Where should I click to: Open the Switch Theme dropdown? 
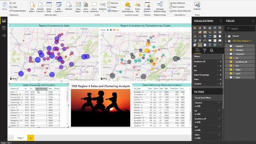147,7
